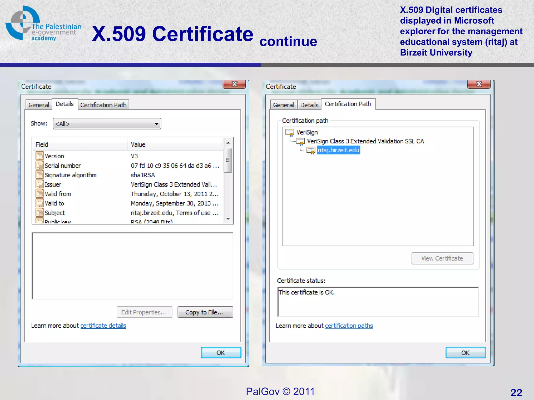Click the field list scrollbar thumb

pyautogui.click(x=228, y=160)
